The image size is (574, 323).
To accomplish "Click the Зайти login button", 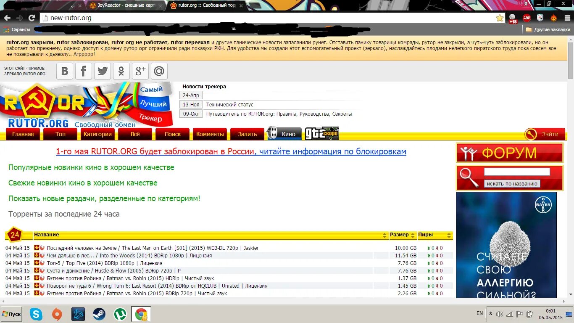I will (545, 134).
